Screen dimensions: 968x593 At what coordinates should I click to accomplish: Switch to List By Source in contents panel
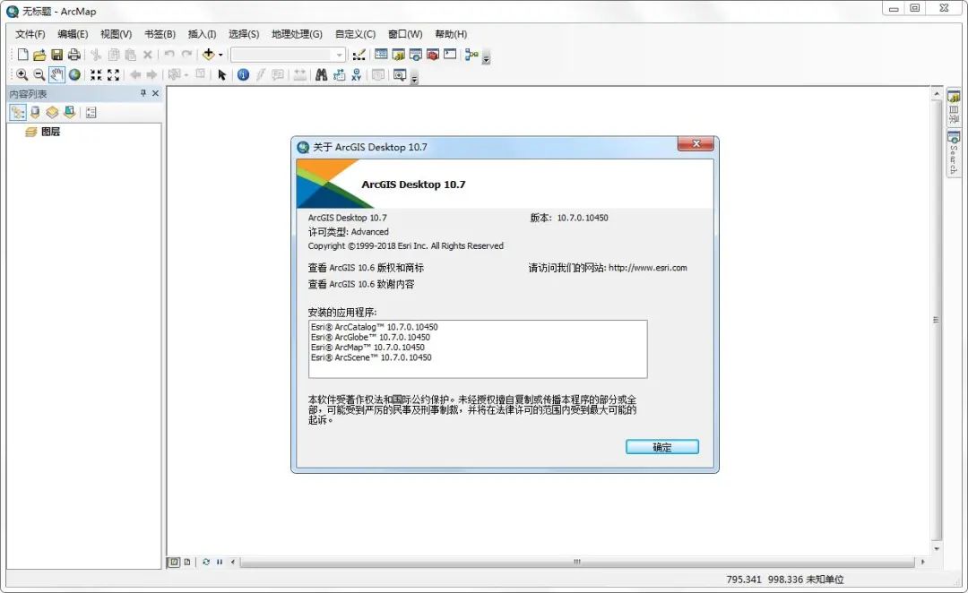(x=34, y=112)
